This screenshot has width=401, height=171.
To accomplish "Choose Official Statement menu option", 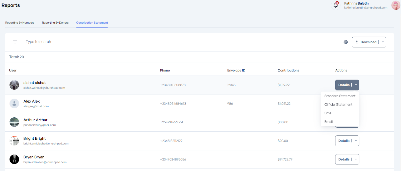I will [338, 105].
